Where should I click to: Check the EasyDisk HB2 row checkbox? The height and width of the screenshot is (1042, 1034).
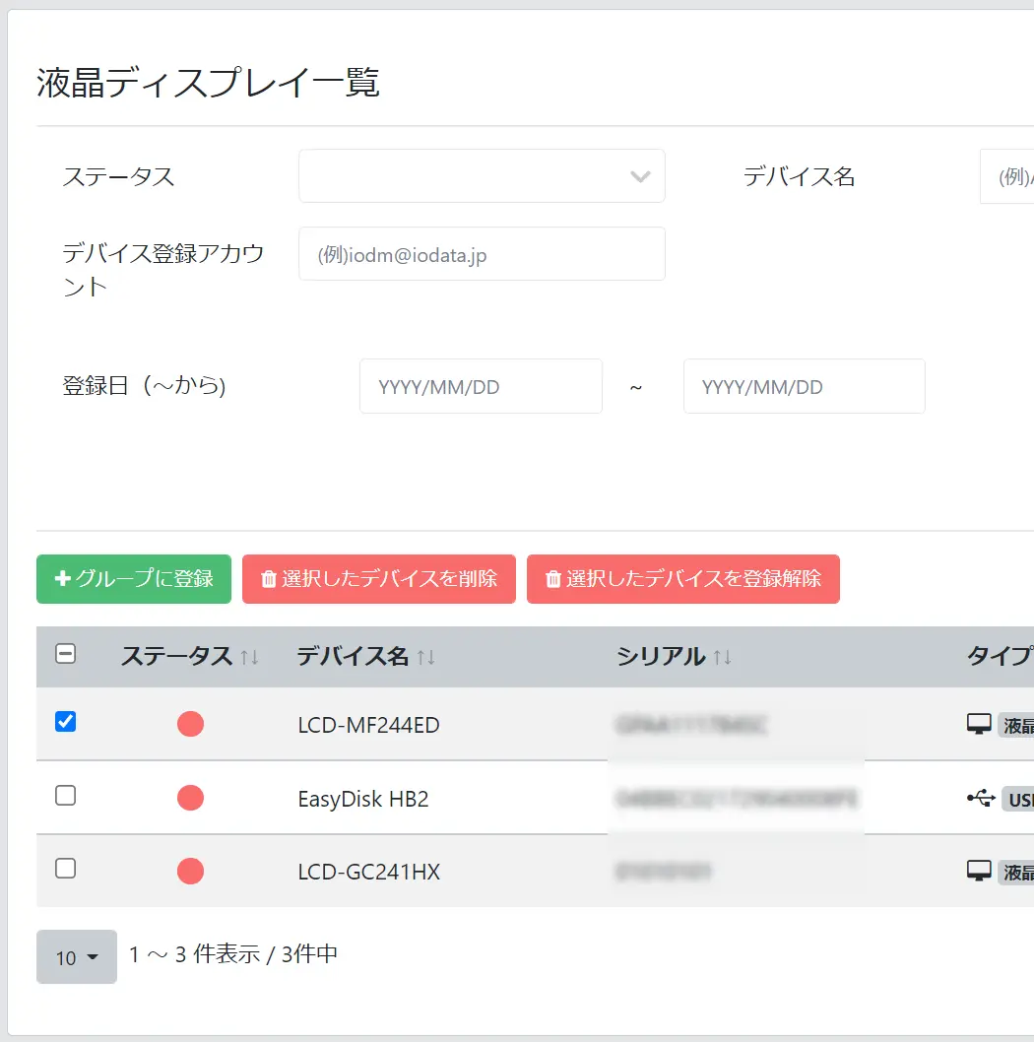(x=66, y=796)
